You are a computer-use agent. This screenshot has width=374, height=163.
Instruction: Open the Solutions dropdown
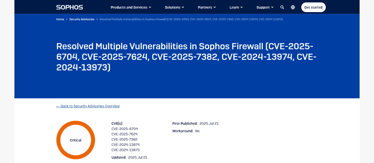tap(175, 7)
